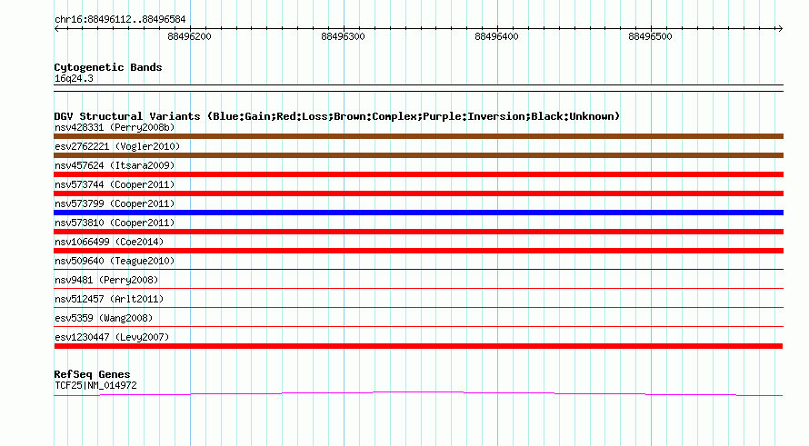Image resolution: width=809 pixels, height=446 pixels.
Task: Click ruler position 88496400
Action: click(497, 36)
